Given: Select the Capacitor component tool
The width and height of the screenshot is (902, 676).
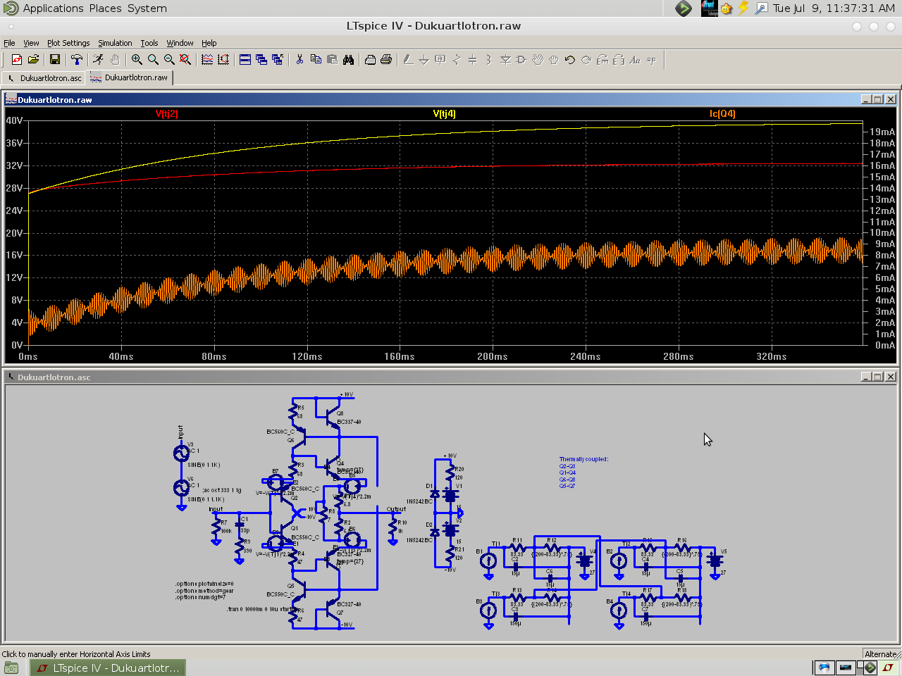Looking at the screenshot, I should [x=473, y=60].
